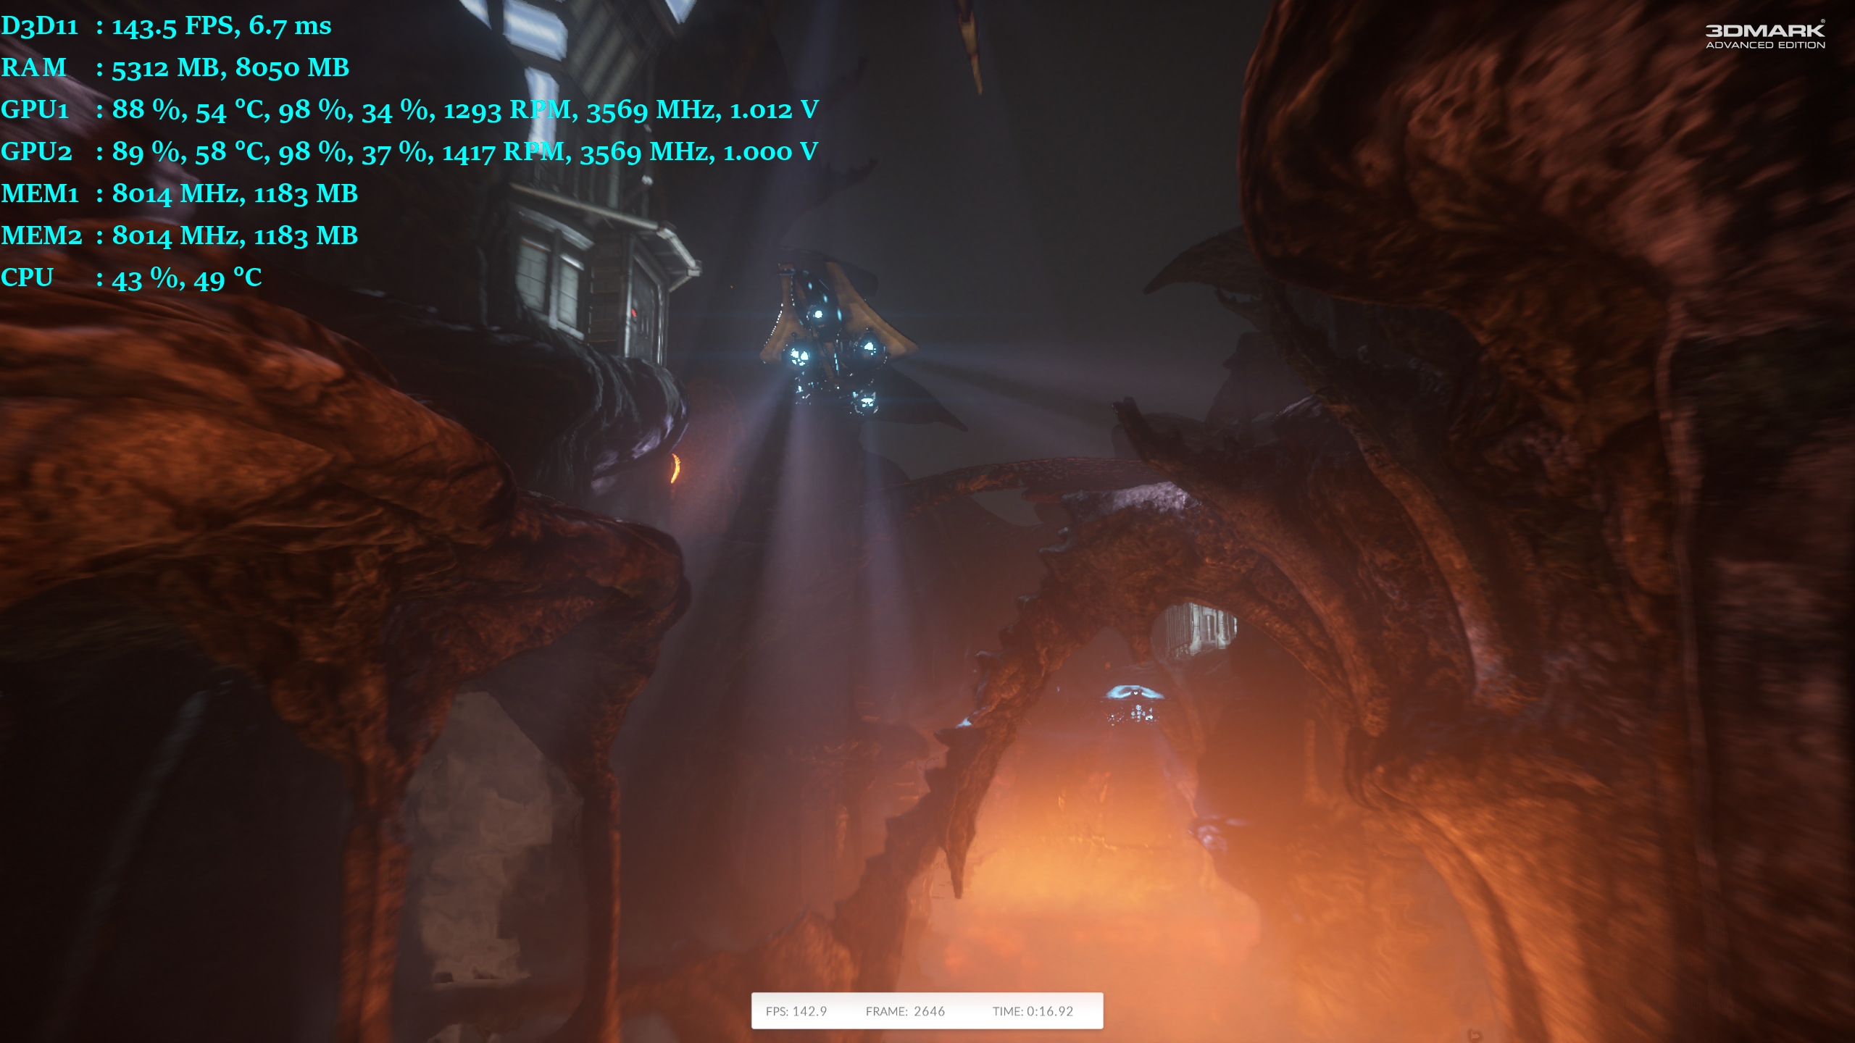This screenshot has height=1043, width=1855.
Task: Click the CPU 49 °C temperature value
Action: 227,278
